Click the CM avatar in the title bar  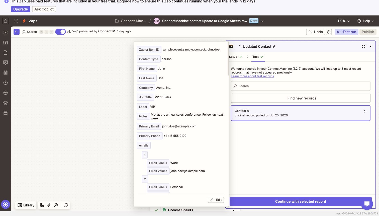(x=157, y=21)
